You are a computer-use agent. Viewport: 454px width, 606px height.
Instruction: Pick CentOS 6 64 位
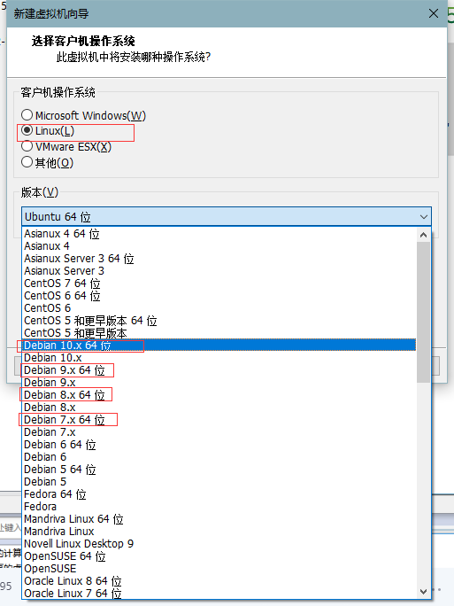[x=219, y=296]
